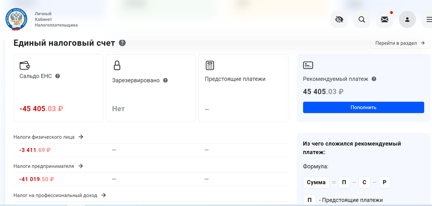This screenshot has width=432, height=206.
Task: Click П box next to Предстоящие платежи legend
Action: tap(309, 200)
